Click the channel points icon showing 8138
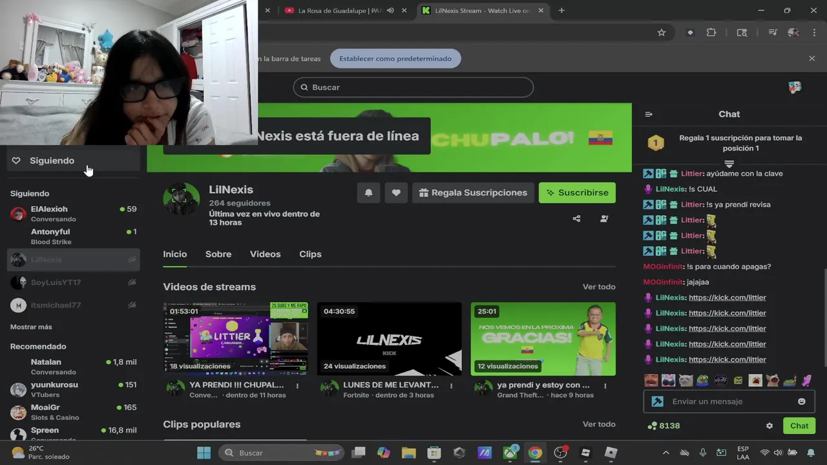 tap(652, 426)
